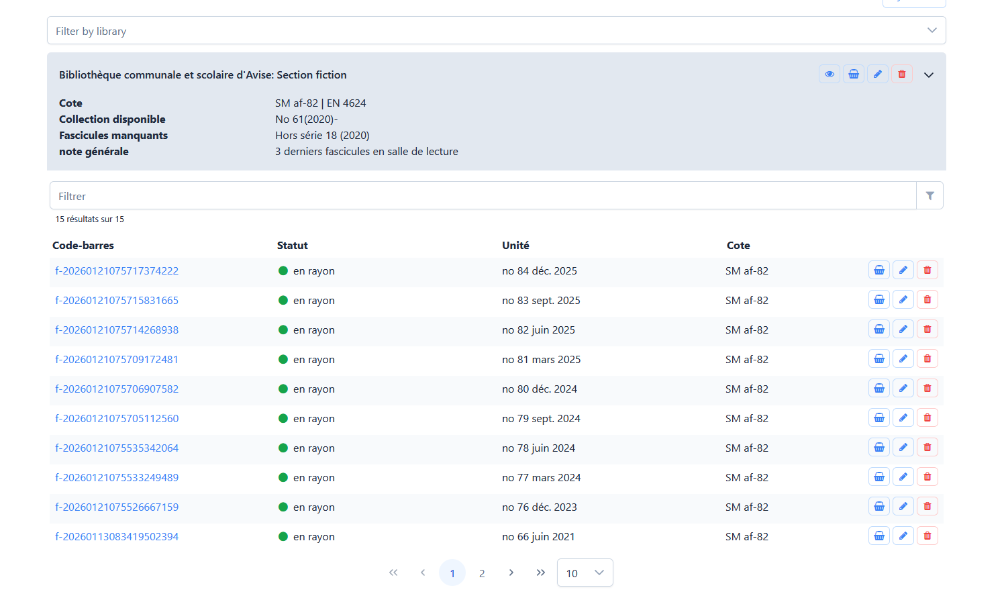Viewport: 1004px width, 596px height.
Task: Edit issue no 76 déc. 2023
Action: (x=903, y=506)
